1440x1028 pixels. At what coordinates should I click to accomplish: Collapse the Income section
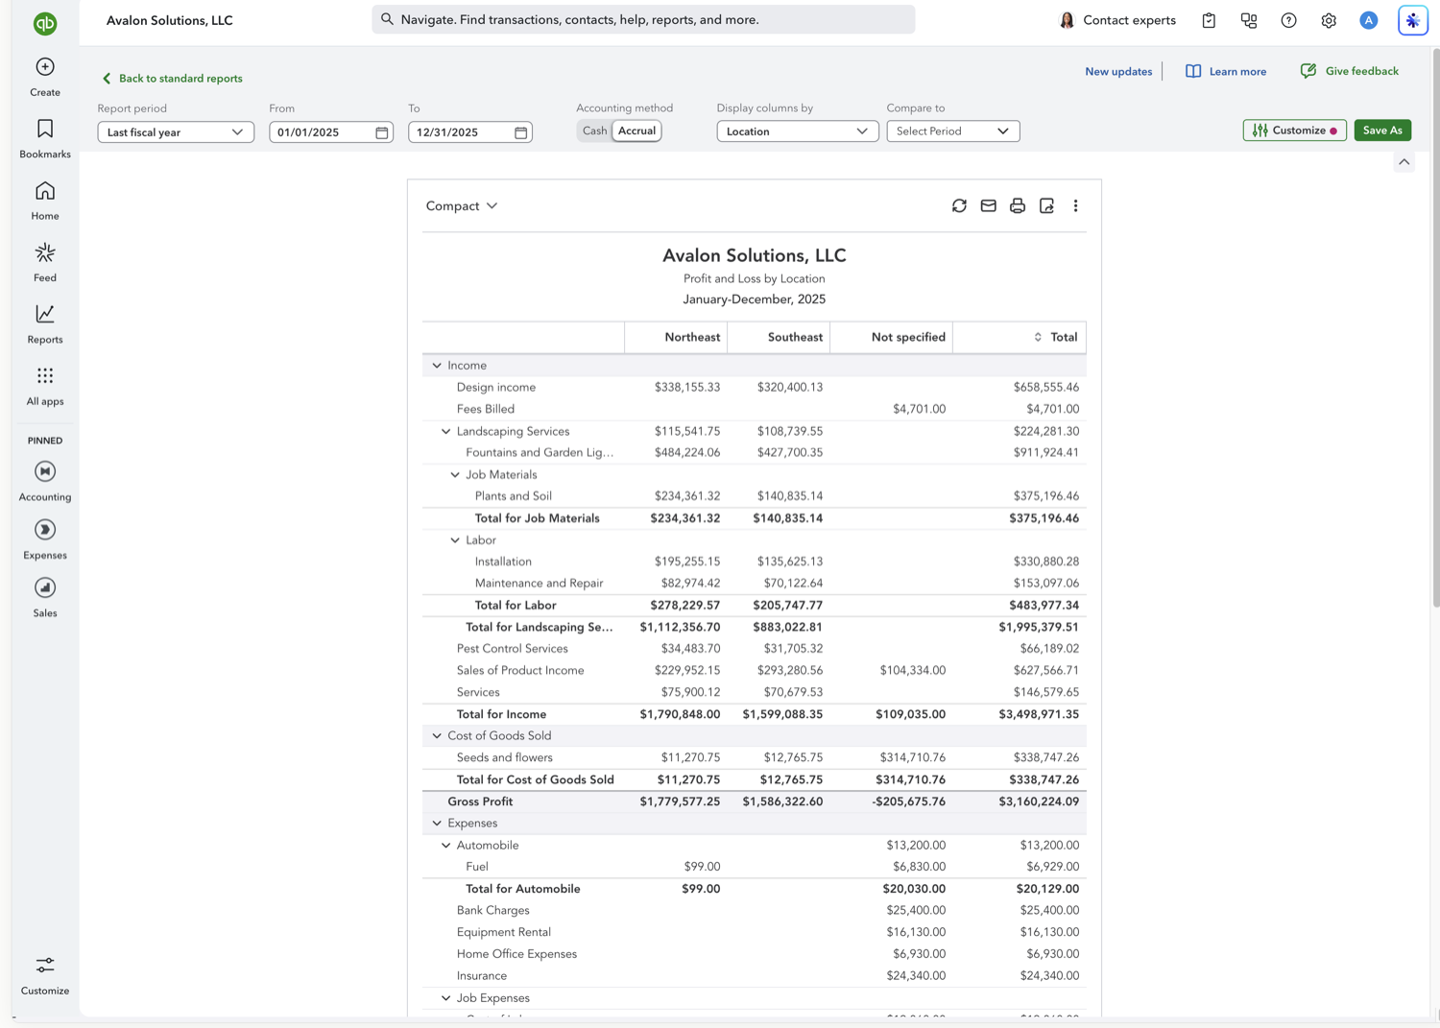[x=437, y=366]
